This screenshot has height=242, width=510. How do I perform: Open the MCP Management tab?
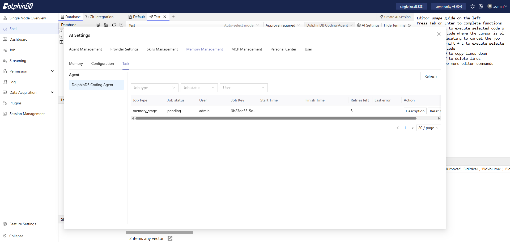click(246, 49)
